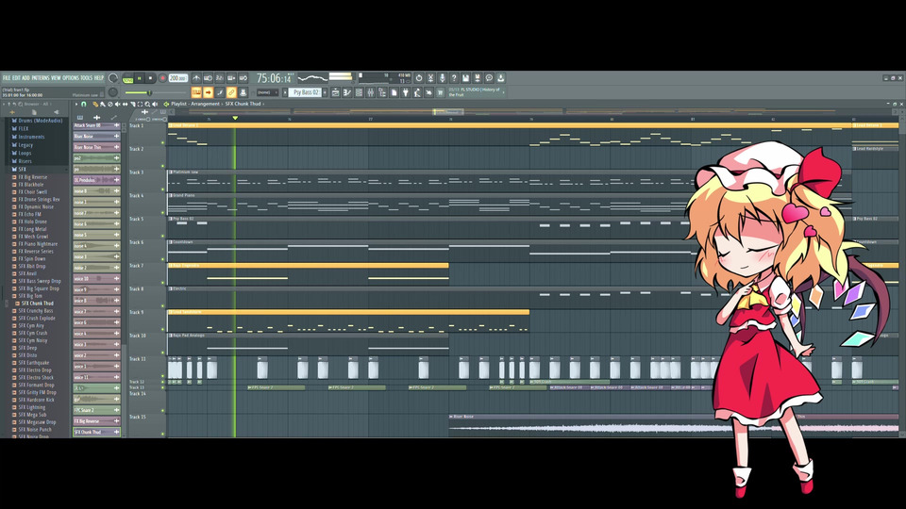Open the Psy Bass 02 pattern selector
906x509 pixels.
[x=305, y=92]
